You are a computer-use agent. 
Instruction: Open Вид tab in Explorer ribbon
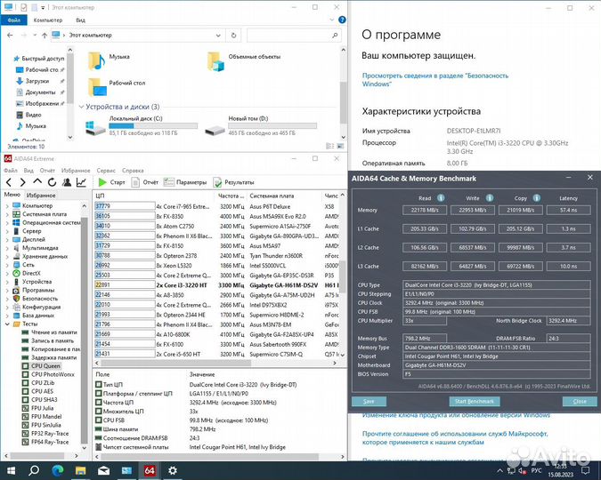click(80, 20)
